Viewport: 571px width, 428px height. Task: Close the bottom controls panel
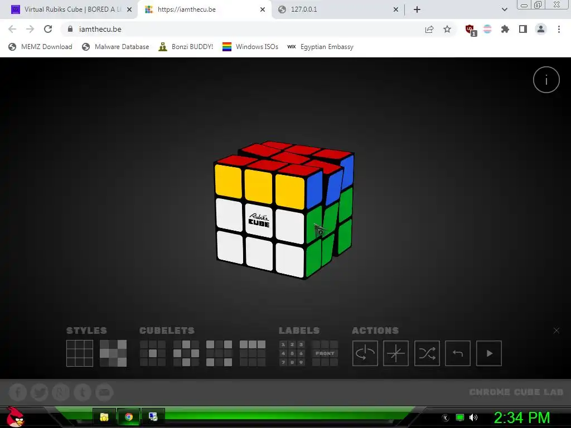(556, 330)
